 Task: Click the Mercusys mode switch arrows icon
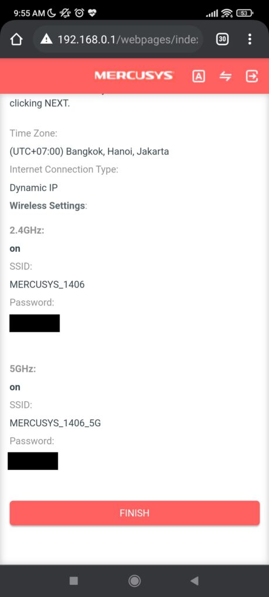(225, 76)
